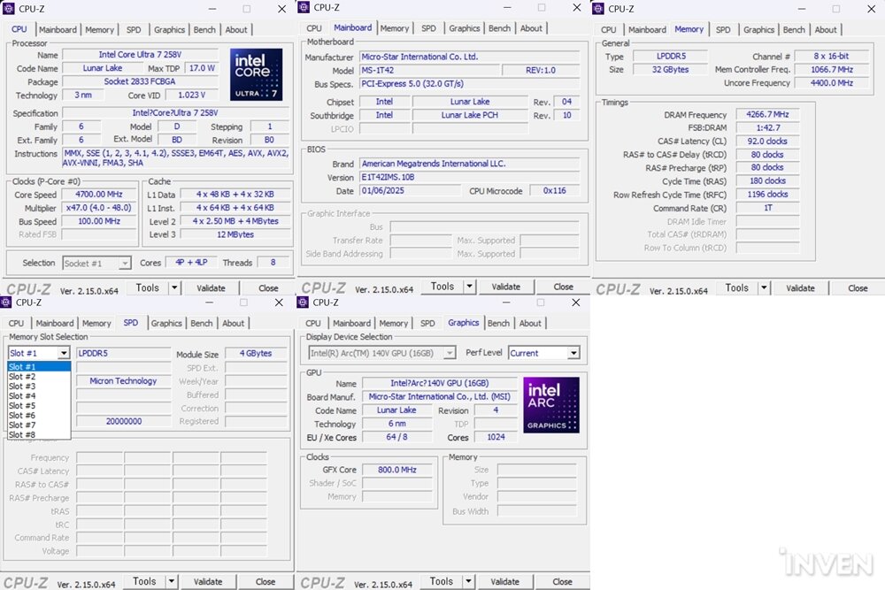This screenshot has width=885, height=590.
Task: Click the Micron Technology manufacturer field
Action: [x=123, y=380]
